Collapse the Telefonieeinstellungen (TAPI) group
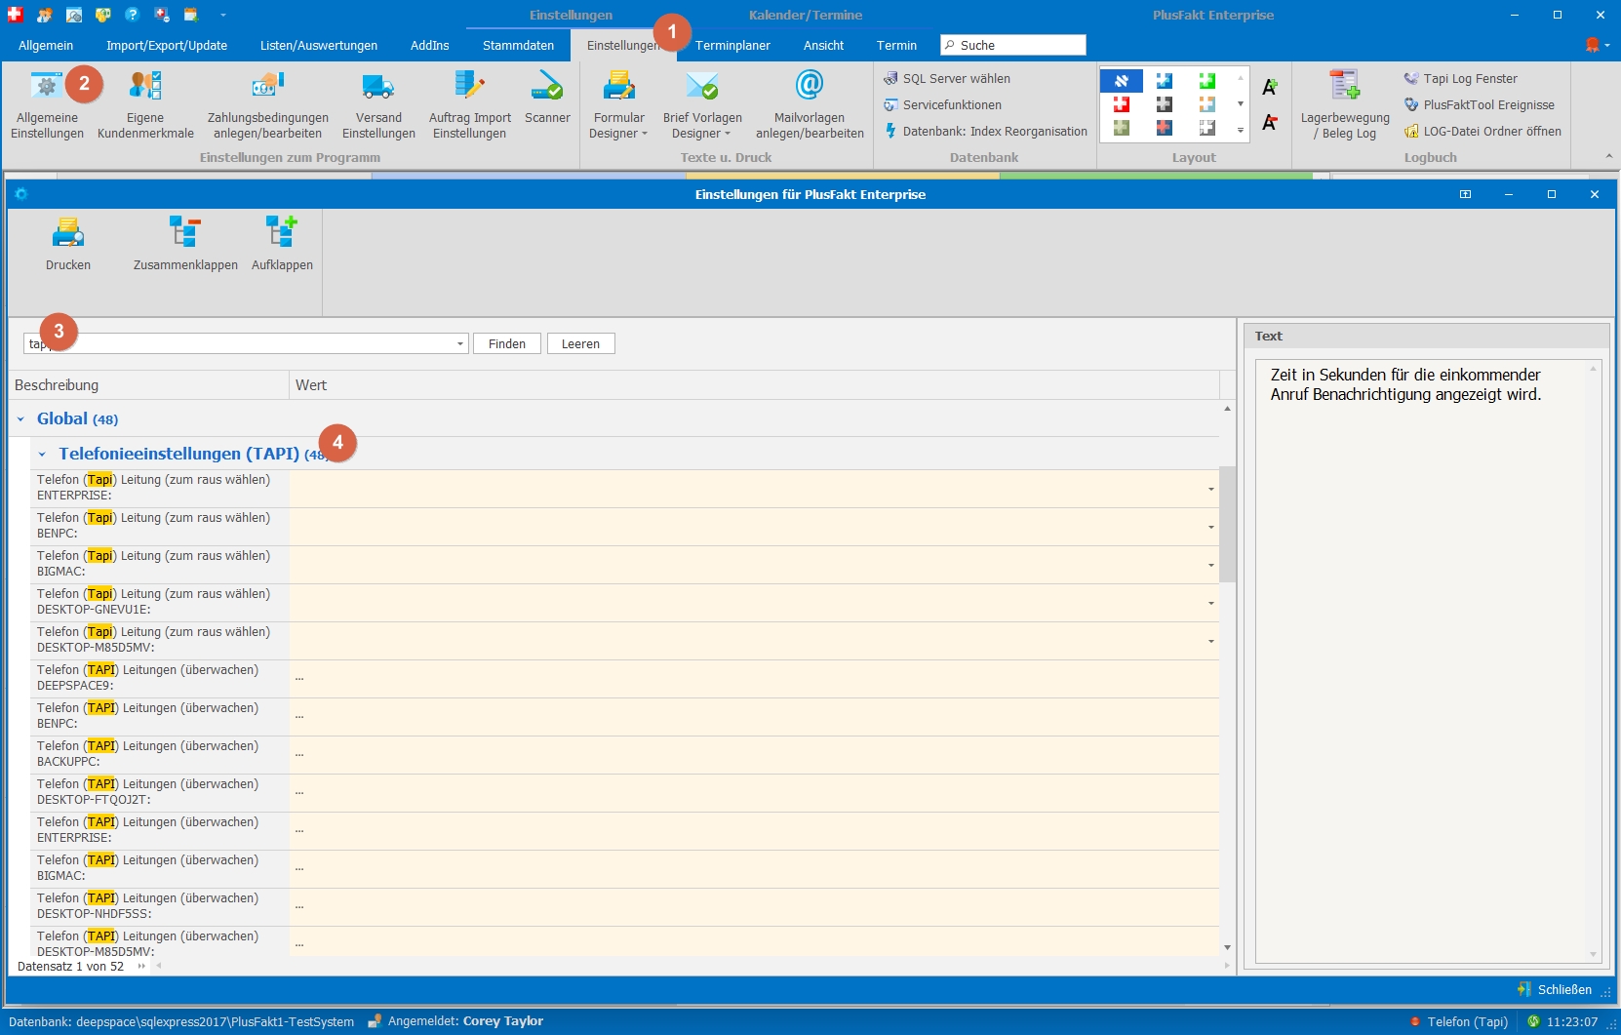 (42, 454)
